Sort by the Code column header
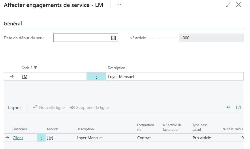The height and width of the screenshot is (149, 250). click(25, 68)
